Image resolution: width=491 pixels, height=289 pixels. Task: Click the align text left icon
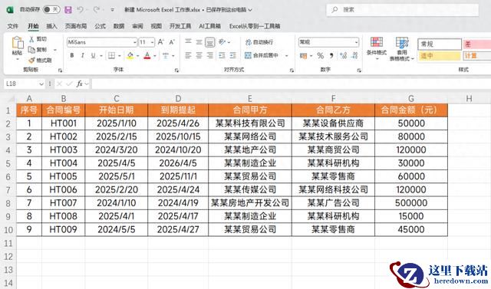(x=188, y=55)
